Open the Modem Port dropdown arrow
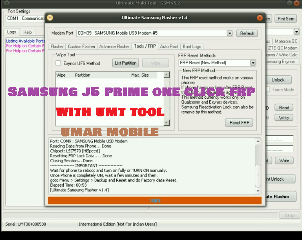Screen dimensions: 302x240 coord(229,33)
